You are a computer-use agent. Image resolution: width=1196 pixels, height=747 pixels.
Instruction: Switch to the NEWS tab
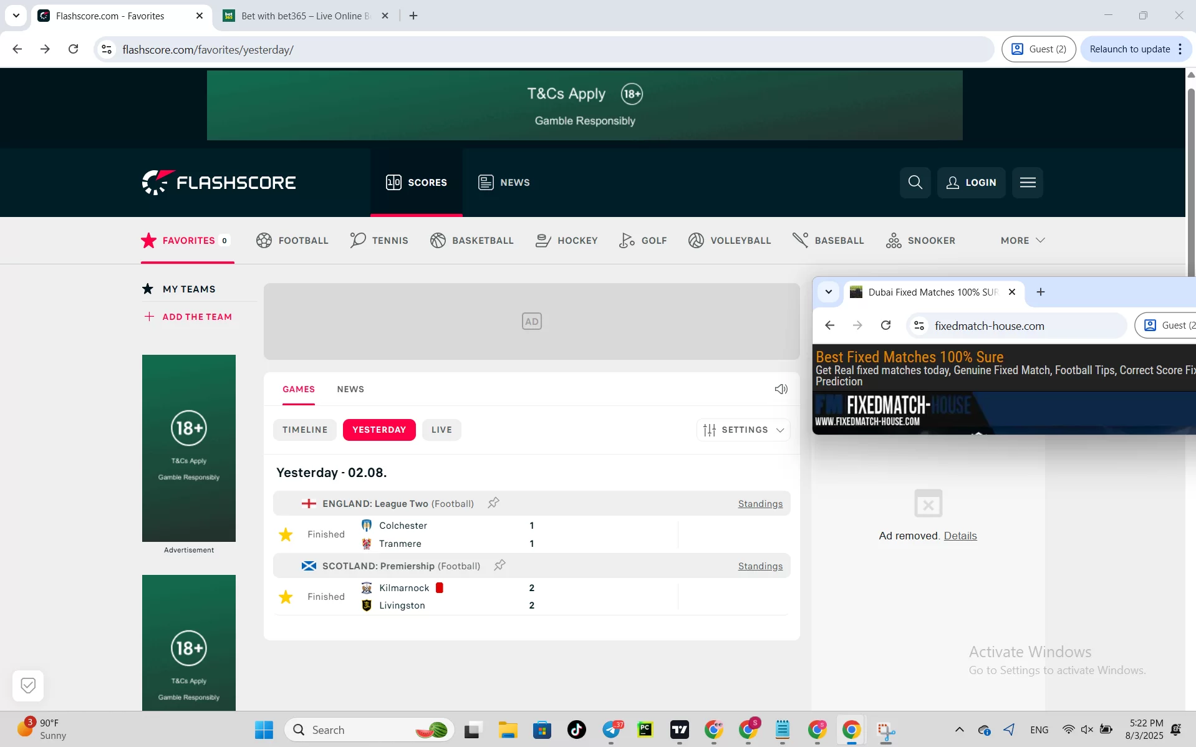coord(350,389)
